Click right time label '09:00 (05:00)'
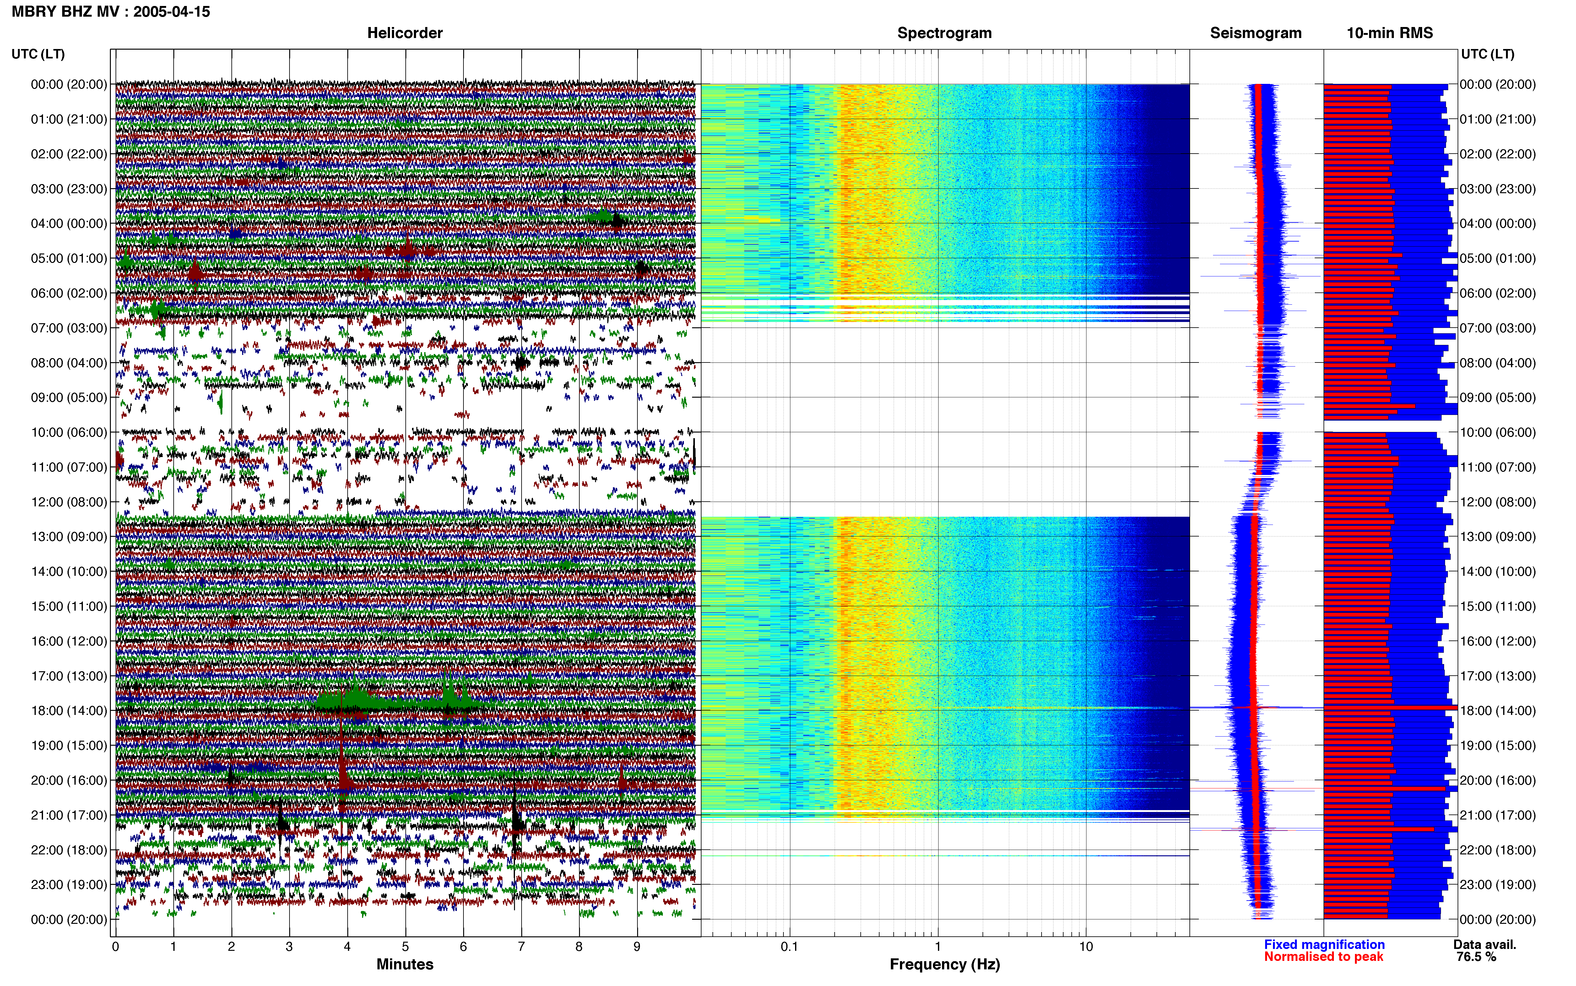Viewport: 1576px width, 986px height. pyautogui.click(x=1498, y=398)
